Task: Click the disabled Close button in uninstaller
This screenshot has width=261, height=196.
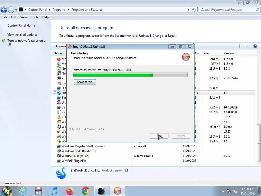Action: pyautogui.click(x=159, y=136)
